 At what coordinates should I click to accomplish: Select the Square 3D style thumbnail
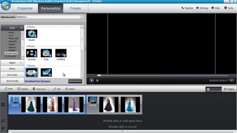point(31,34)
